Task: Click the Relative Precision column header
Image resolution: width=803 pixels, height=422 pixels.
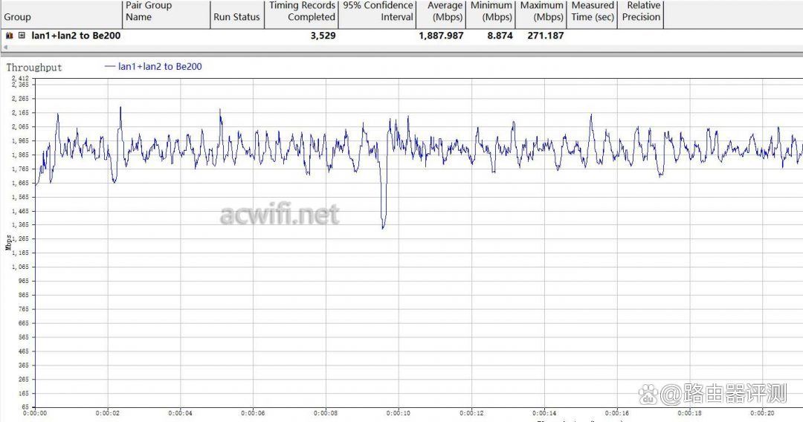Action: click(x=641, y=11)
